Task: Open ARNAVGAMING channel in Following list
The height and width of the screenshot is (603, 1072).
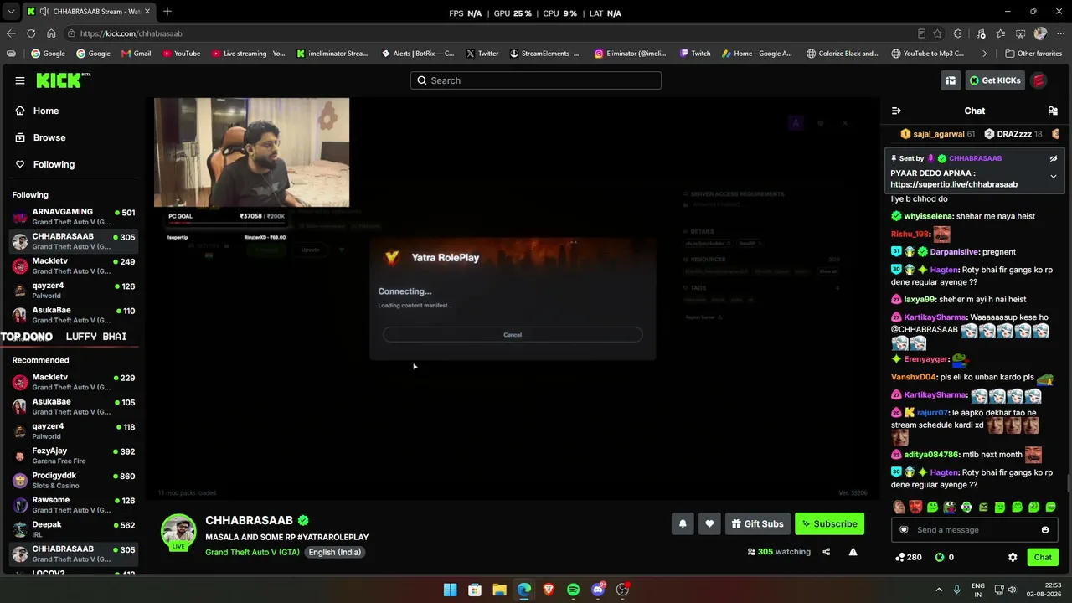Action: pos(74,217)
